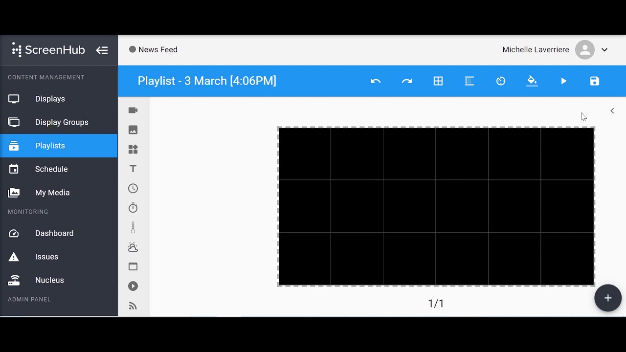Add a weather element
Image resolution: width=626 pixels, height=352 pixels.
[x=133, y=247]
